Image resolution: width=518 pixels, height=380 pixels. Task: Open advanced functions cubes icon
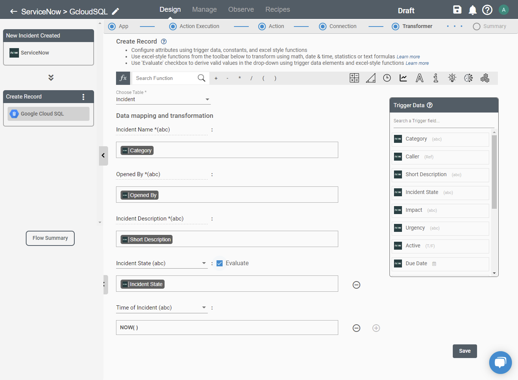coord(485,78)
